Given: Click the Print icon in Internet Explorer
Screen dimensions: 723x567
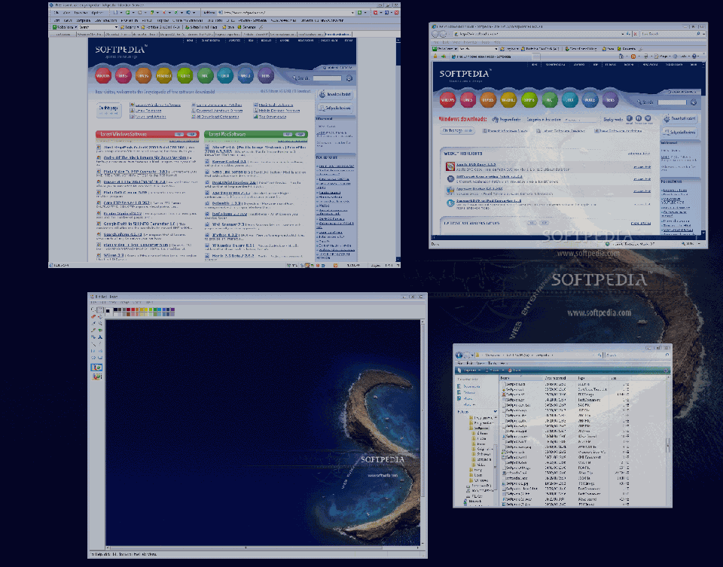Looking at the screenshot, I should [645, 56].
